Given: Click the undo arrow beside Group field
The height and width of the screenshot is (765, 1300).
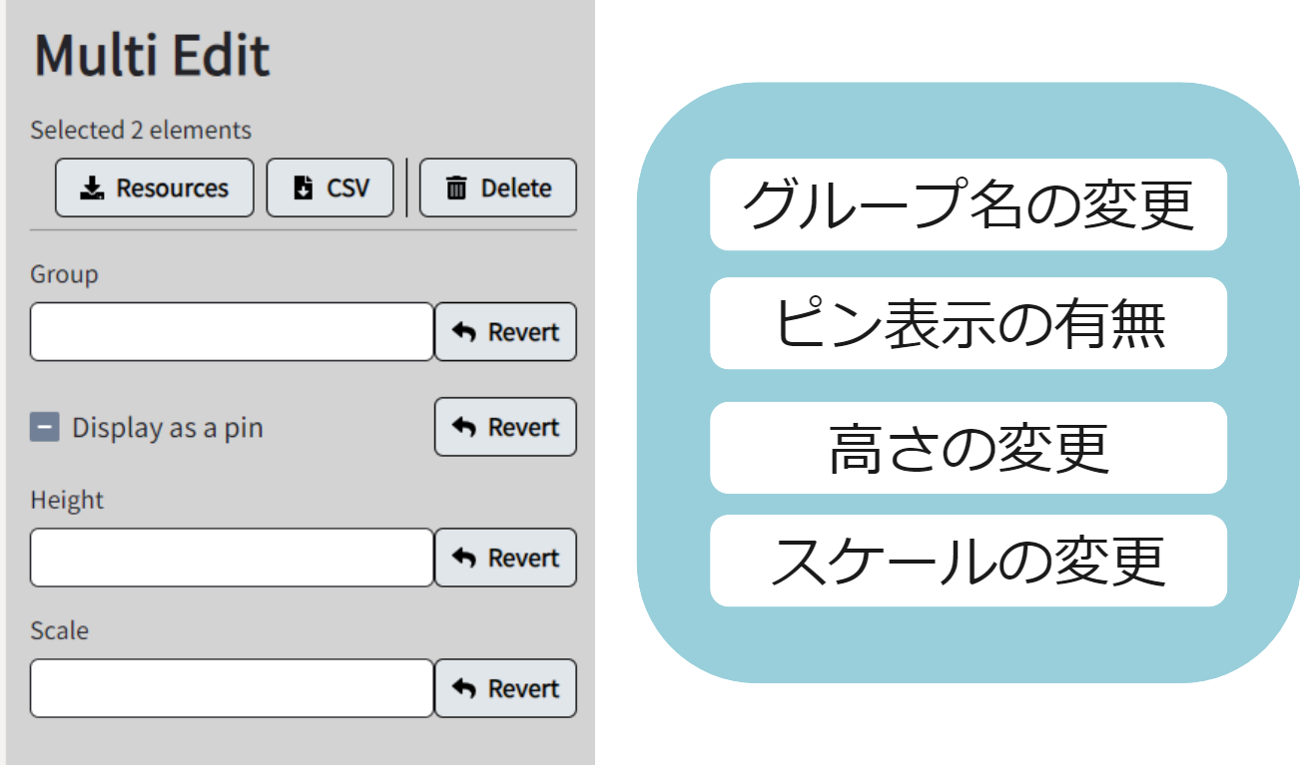Looking at the screenshot, I should click(464, 332).
